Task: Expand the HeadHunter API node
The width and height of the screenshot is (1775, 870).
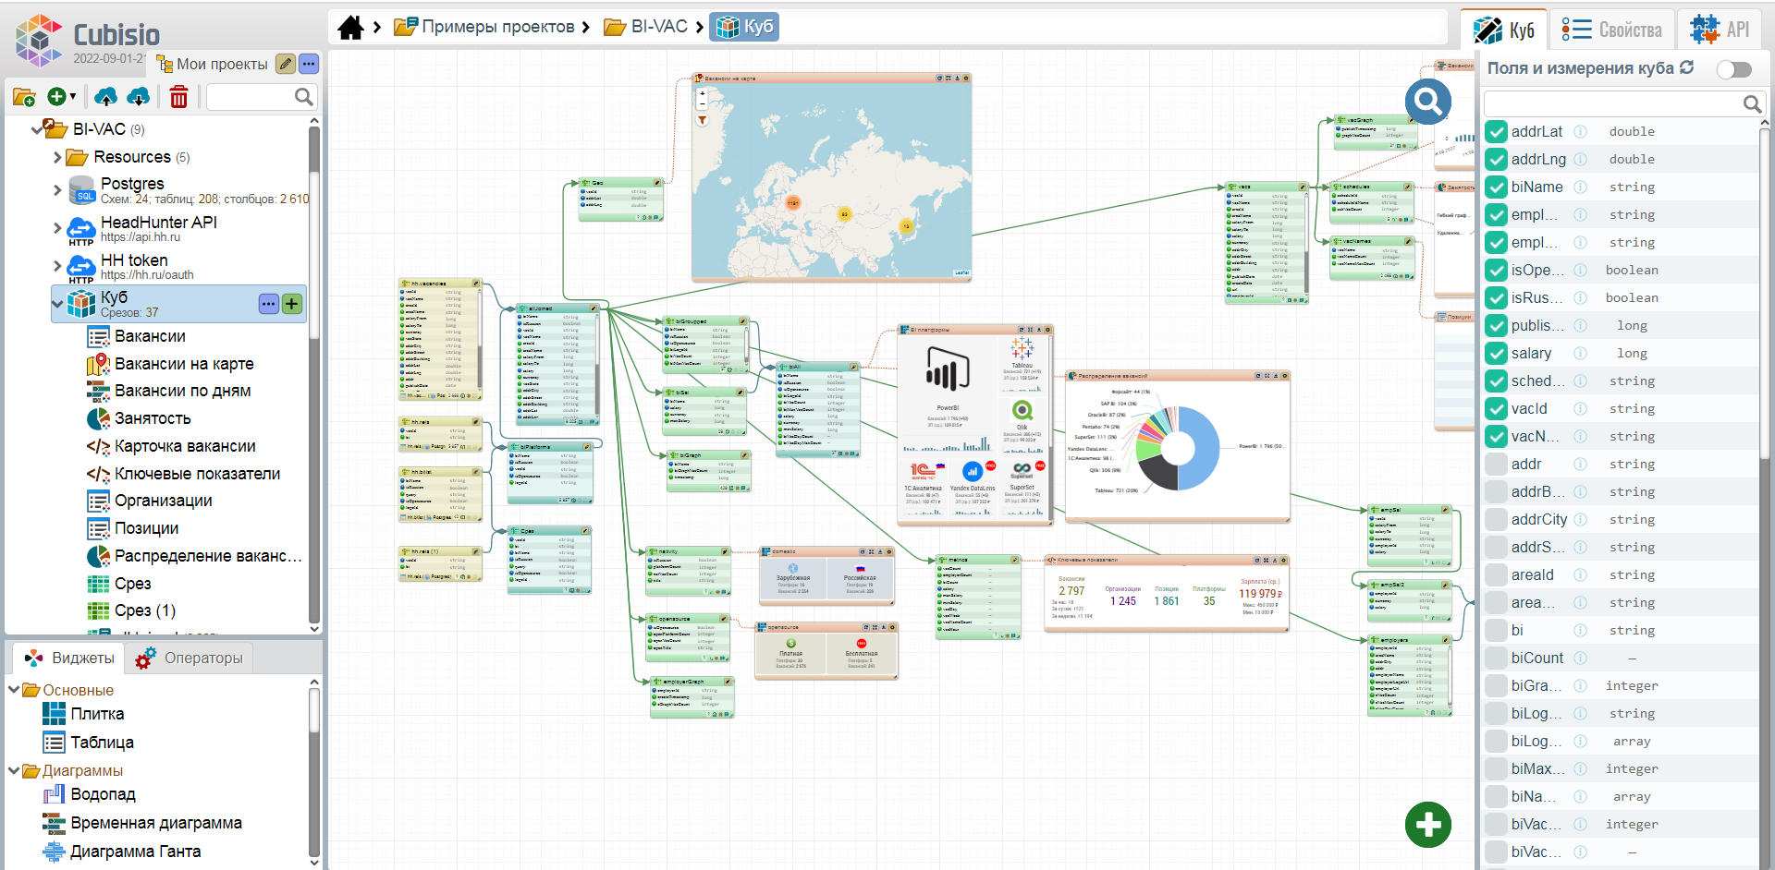Action: [x=57, y=228]
